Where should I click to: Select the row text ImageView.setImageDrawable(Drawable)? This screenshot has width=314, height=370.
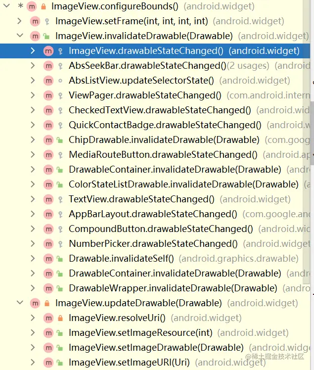click(156, 348)
